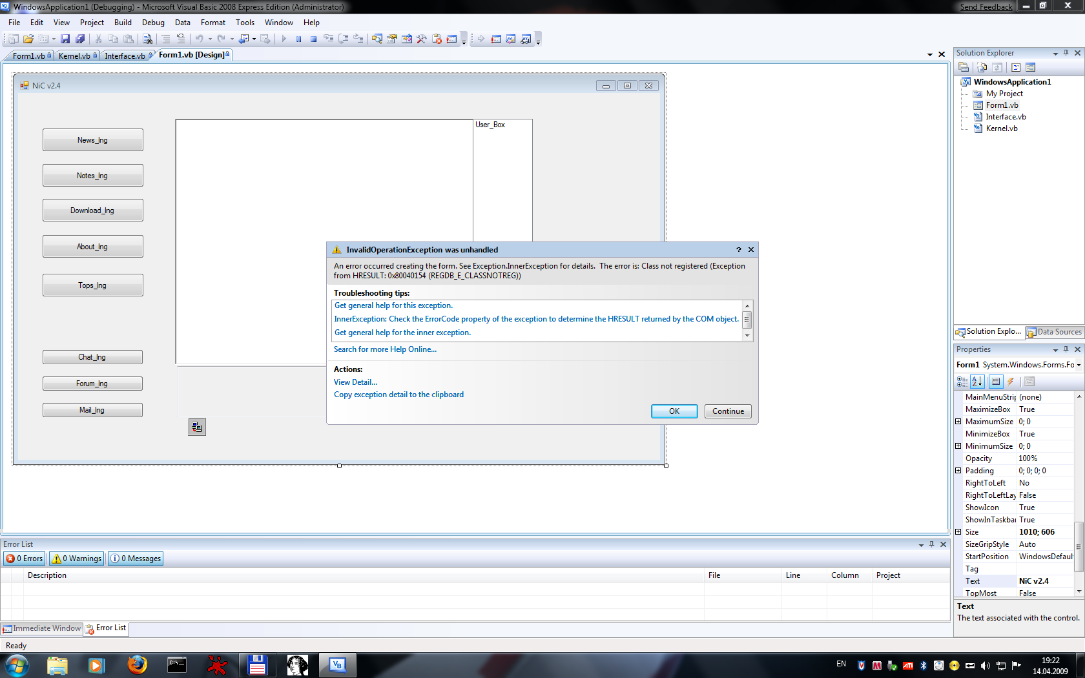Open the Build menu
This screenshot has width=1085, height=678.
coord(123,23)
